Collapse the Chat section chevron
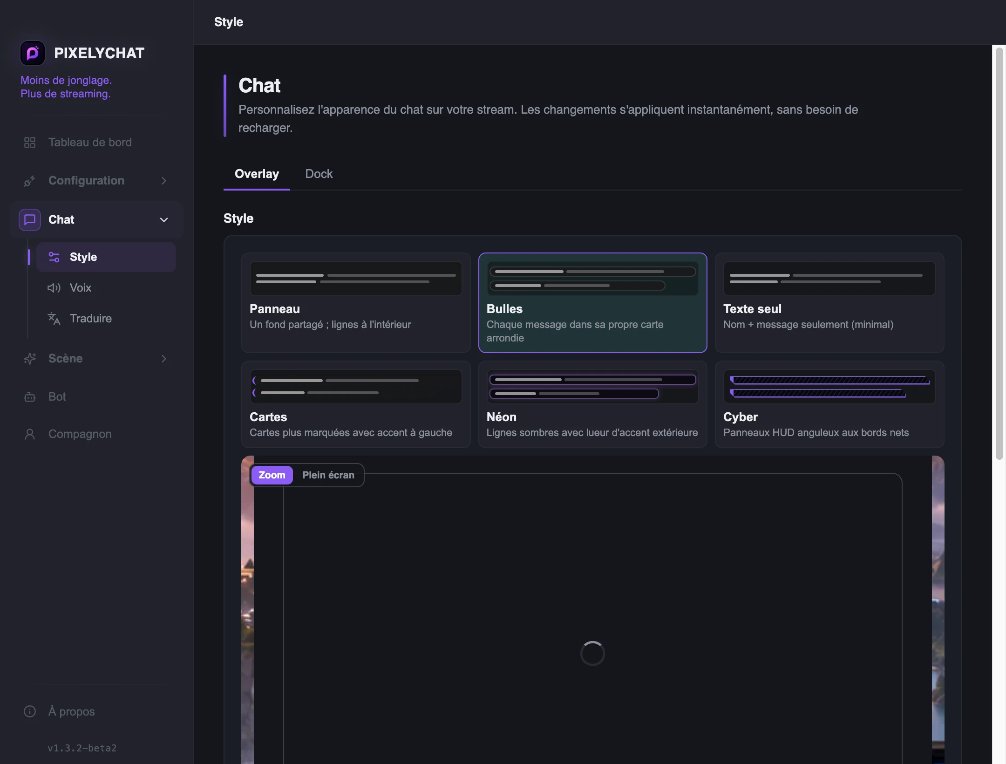Viewport: 1006px width, 764px height. point(164,220)
